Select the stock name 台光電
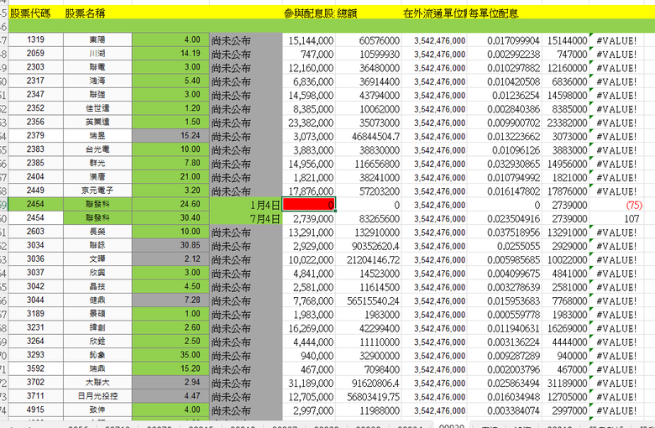 97,149
